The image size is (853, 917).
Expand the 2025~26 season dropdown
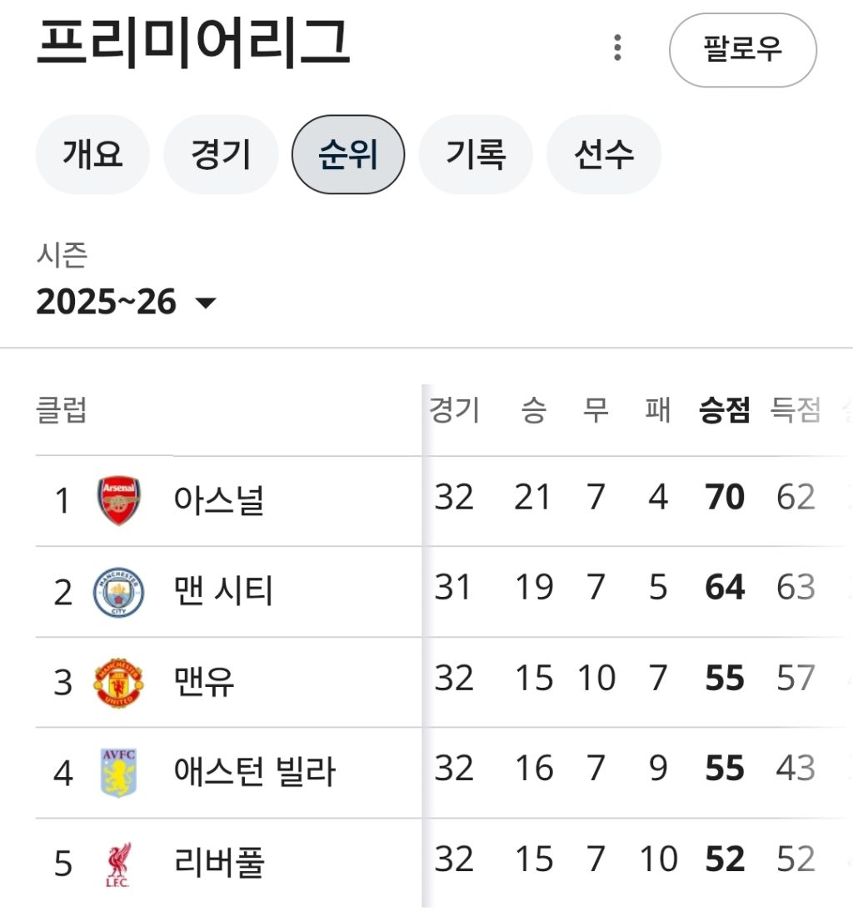click(x=108, y=302)
